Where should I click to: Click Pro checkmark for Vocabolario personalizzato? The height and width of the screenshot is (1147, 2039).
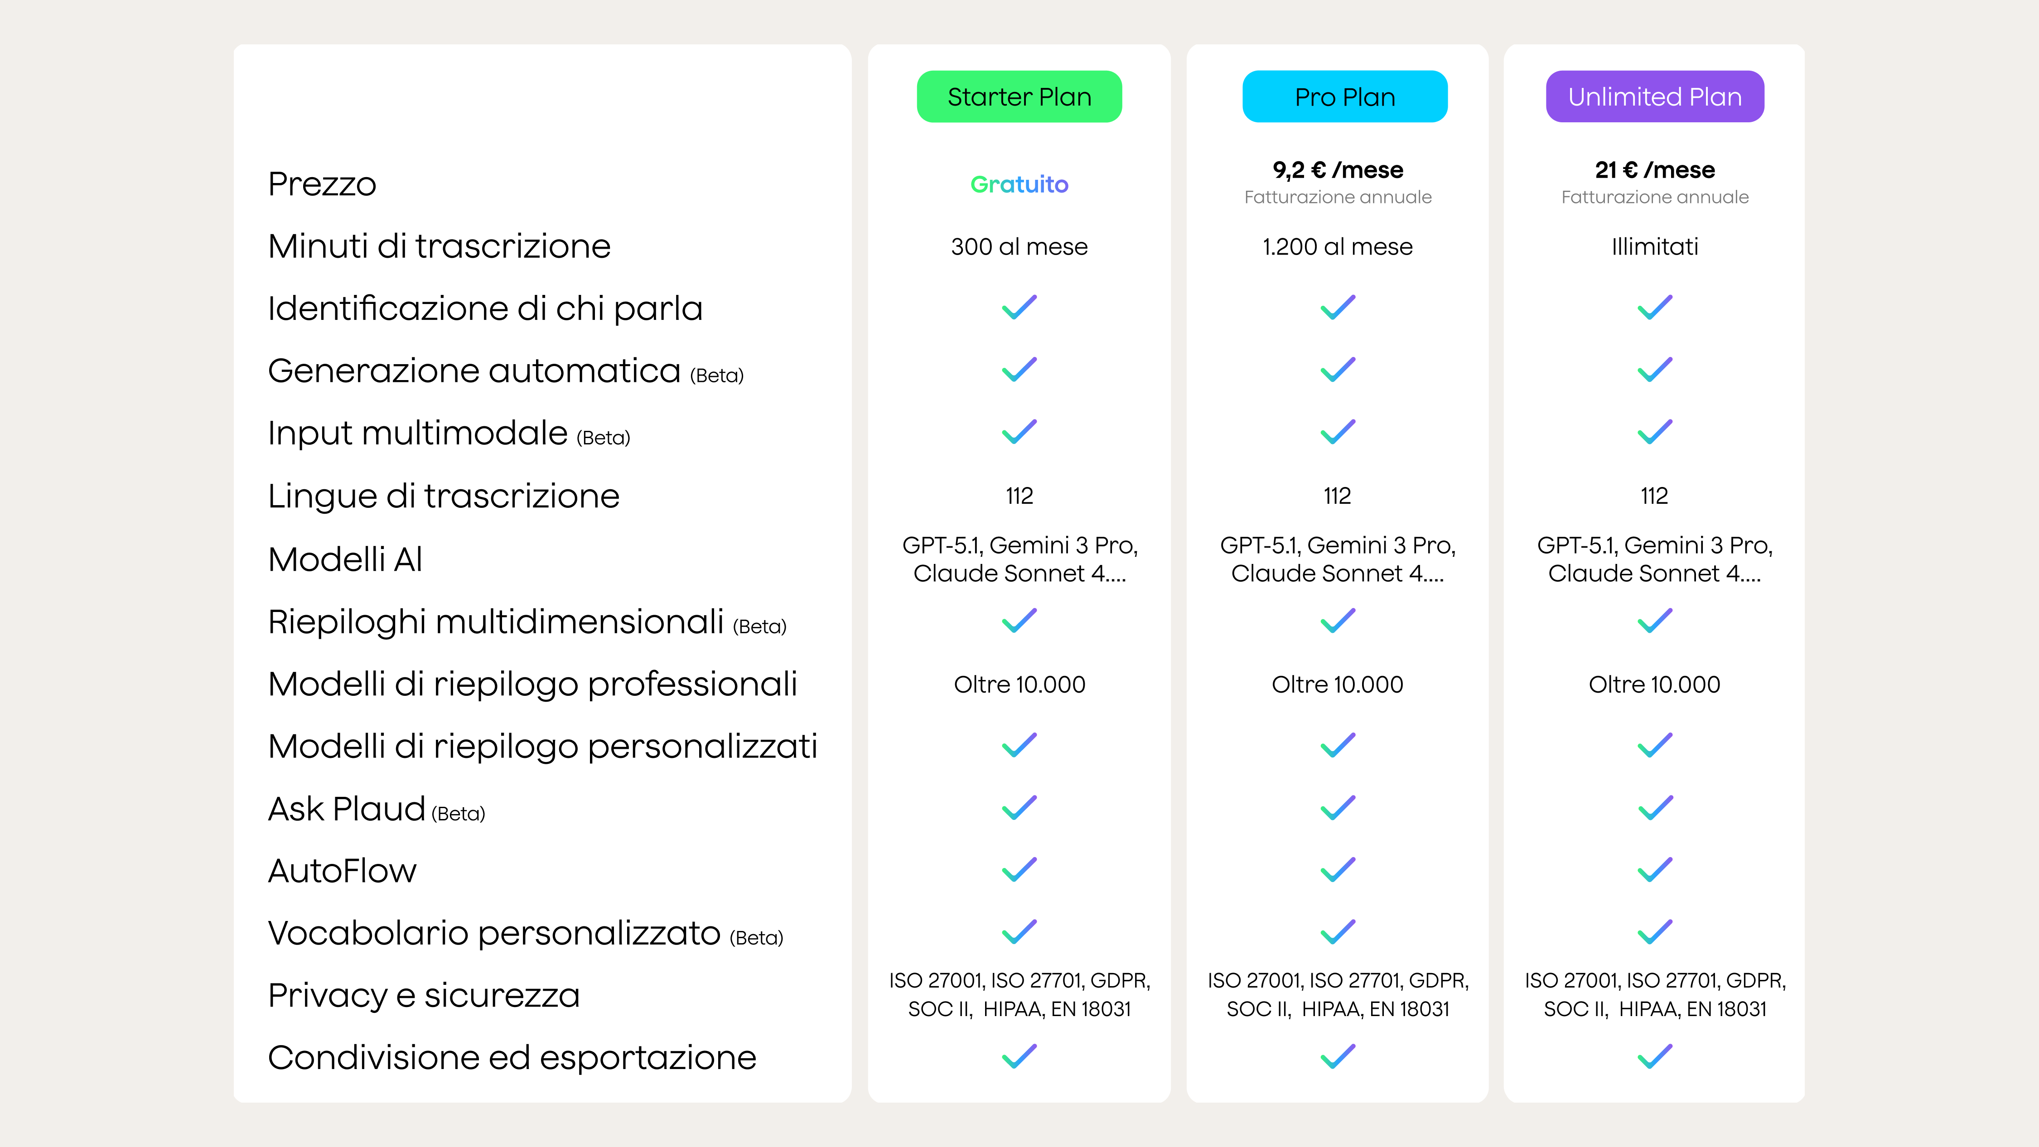click(x=1338, y=932)
